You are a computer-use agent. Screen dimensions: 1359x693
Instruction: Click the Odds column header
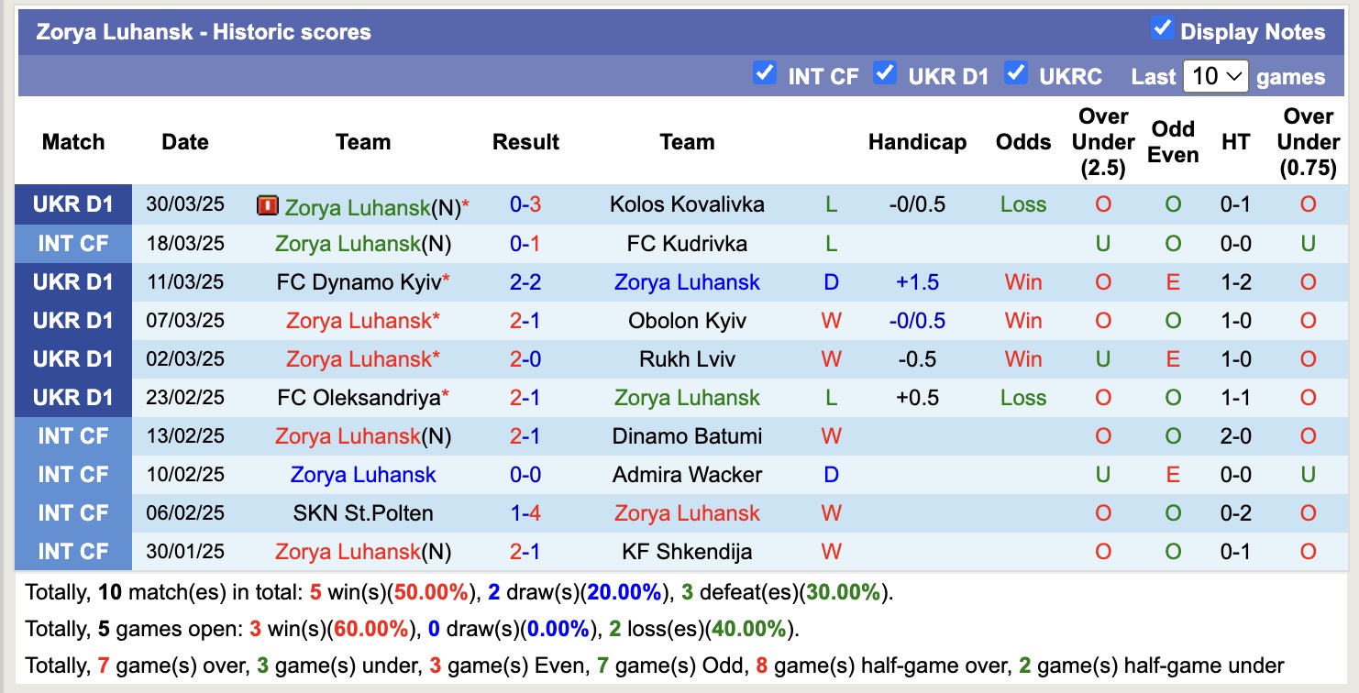coord(1022,142)
